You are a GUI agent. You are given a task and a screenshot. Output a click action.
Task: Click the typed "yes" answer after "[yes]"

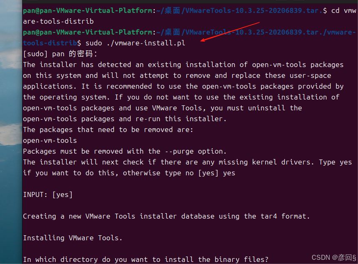coord(229,173)
